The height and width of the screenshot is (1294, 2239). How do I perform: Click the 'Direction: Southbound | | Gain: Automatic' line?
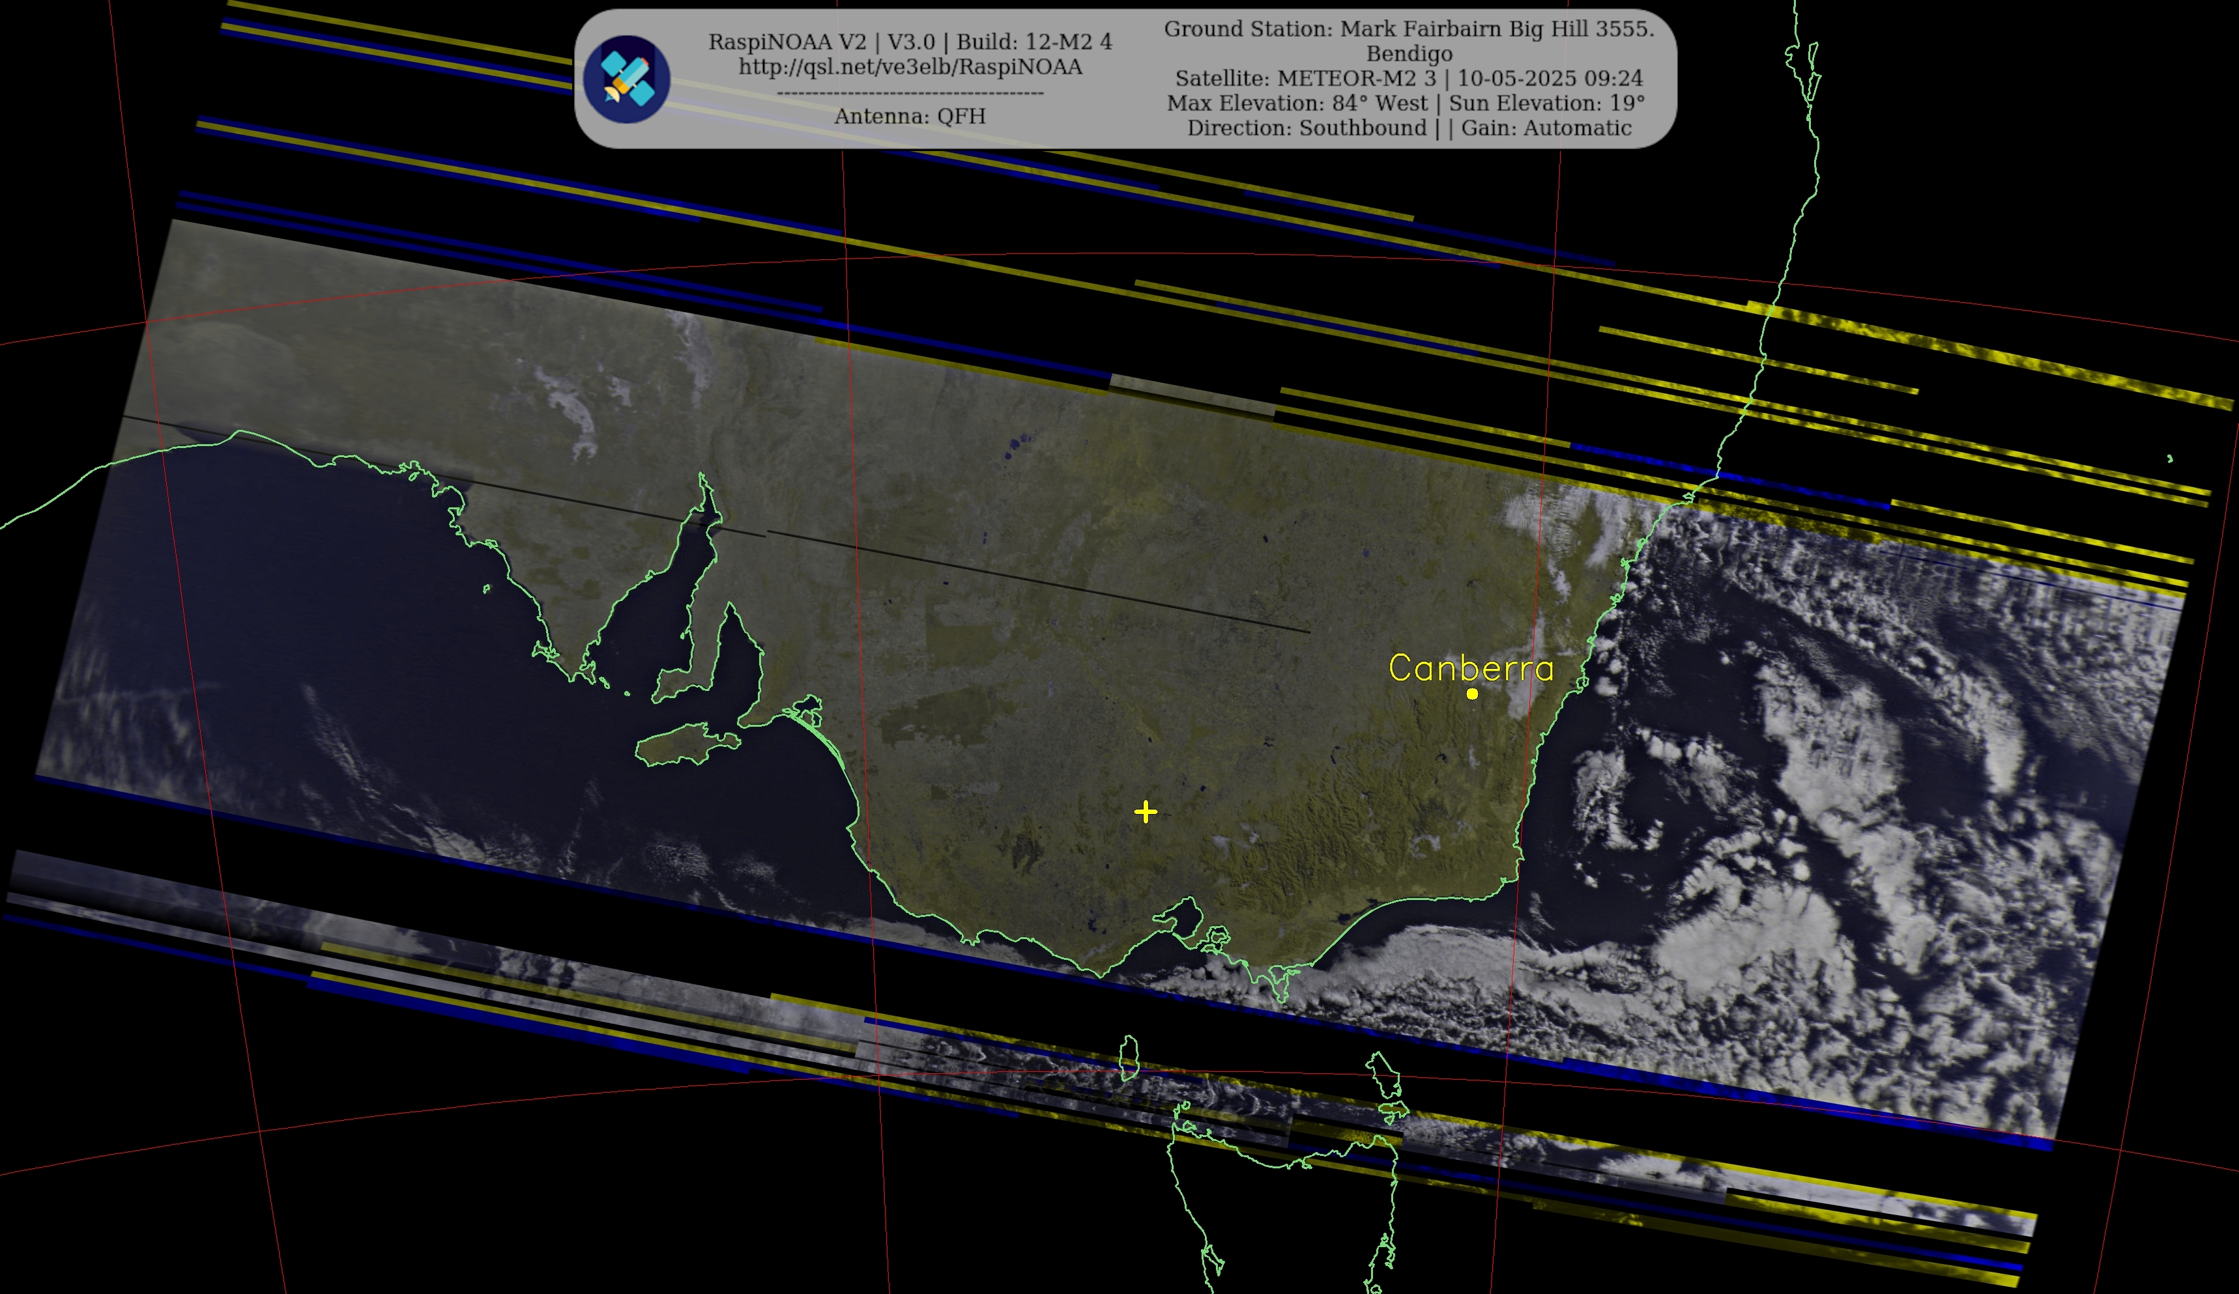point(1409,129)
